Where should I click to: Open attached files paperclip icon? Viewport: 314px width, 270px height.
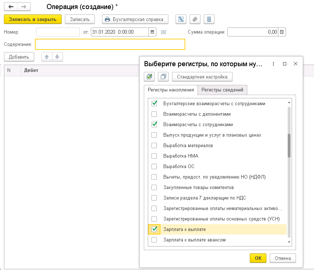tap(195, 19)
